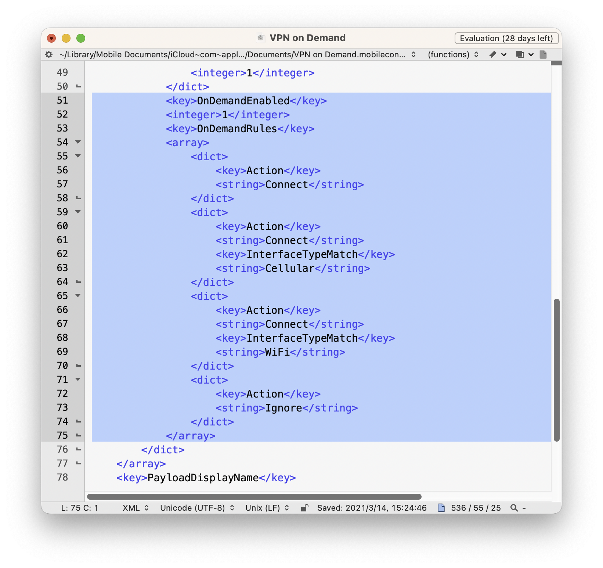Open the counterparts stacked-documents menu

[x=524, y=54]
